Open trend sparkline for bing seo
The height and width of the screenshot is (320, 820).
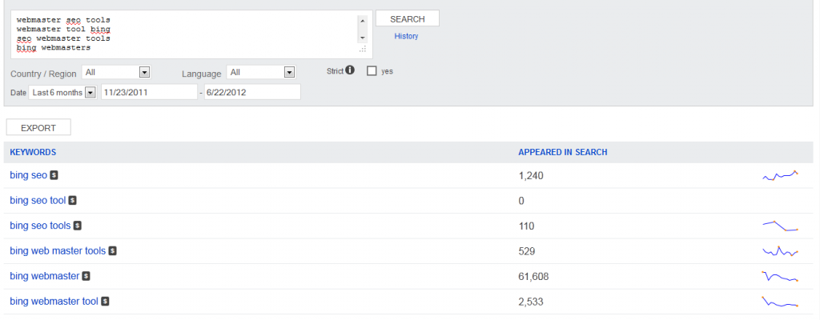(x=780, y=176)
